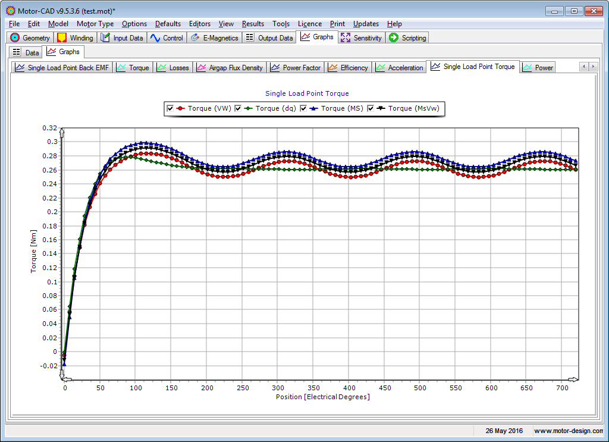
Task: Open the Defaults menu
Action: (x=168, y=24)
